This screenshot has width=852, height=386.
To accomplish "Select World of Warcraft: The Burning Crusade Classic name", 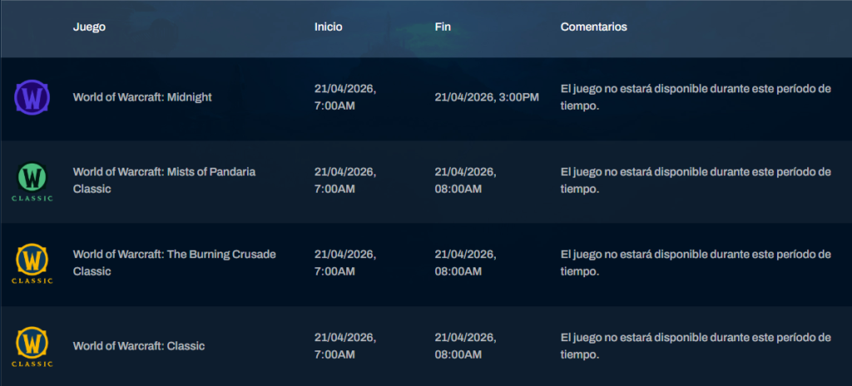I will click(x=174, y=262).
